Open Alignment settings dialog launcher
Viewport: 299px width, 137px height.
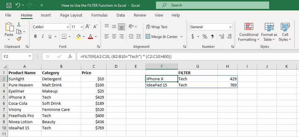[184, 47]
